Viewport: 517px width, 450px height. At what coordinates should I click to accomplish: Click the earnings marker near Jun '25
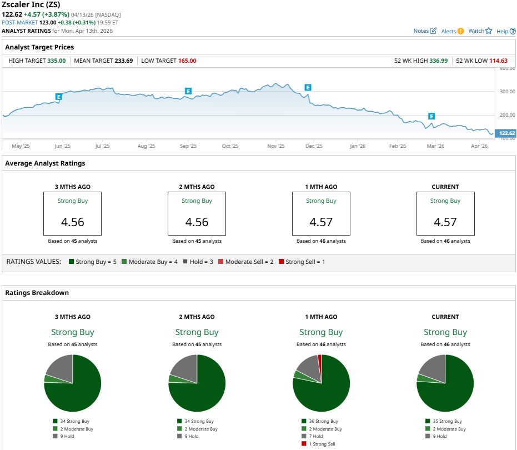click(58, 97)
